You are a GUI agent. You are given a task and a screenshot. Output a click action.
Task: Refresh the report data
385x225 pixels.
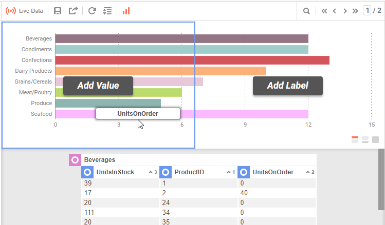pos(92,11)
